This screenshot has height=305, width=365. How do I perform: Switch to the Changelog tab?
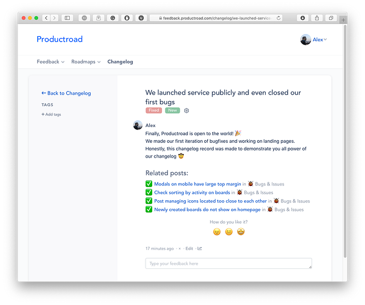point(120,62)
